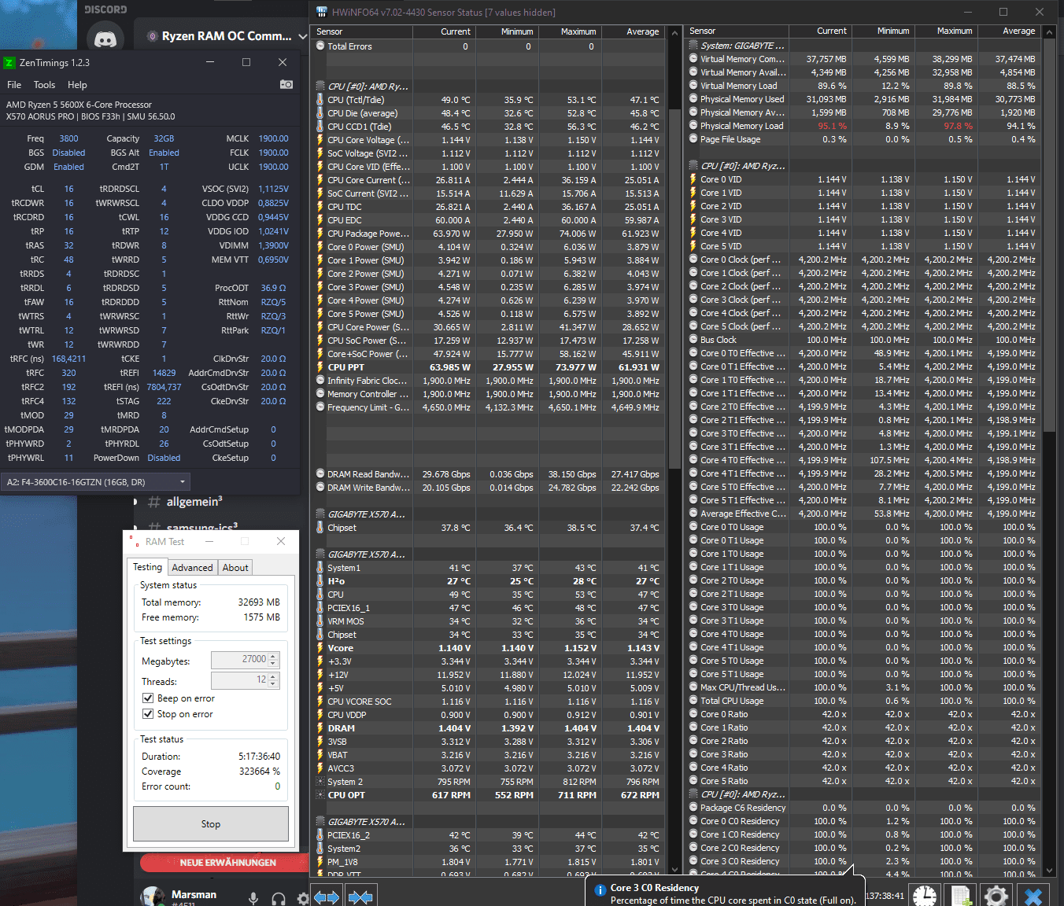
Task: Select CPU Package Power row
Action: 489,234
